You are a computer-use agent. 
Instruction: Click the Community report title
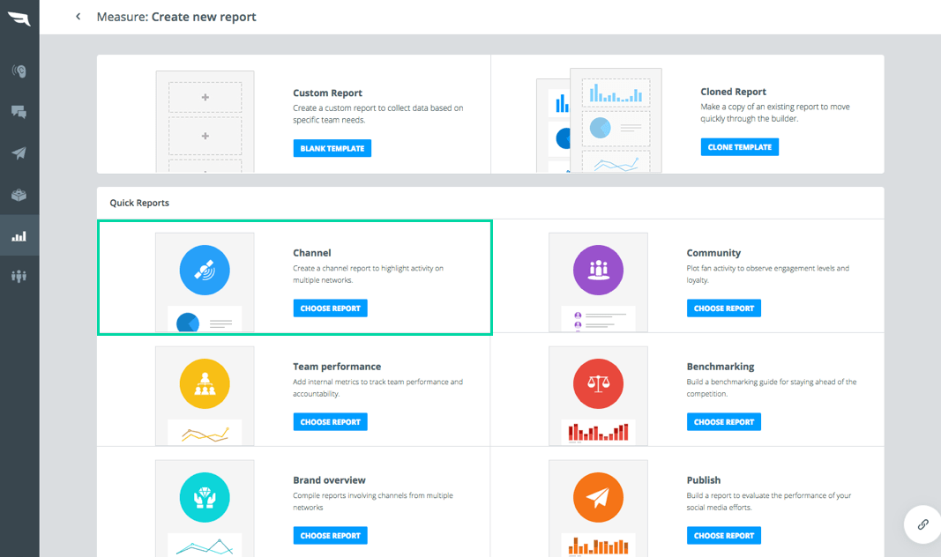713,253
